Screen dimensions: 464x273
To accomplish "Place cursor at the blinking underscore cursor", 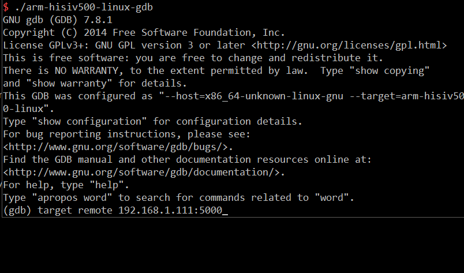I will pyautogui.click(x=224, y=211).
